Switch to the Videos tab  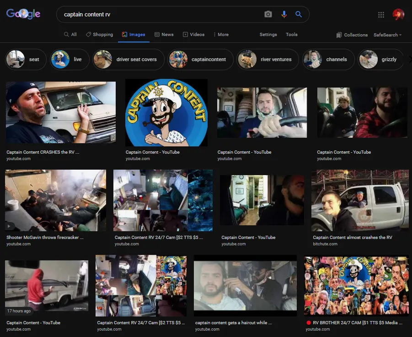193,34
